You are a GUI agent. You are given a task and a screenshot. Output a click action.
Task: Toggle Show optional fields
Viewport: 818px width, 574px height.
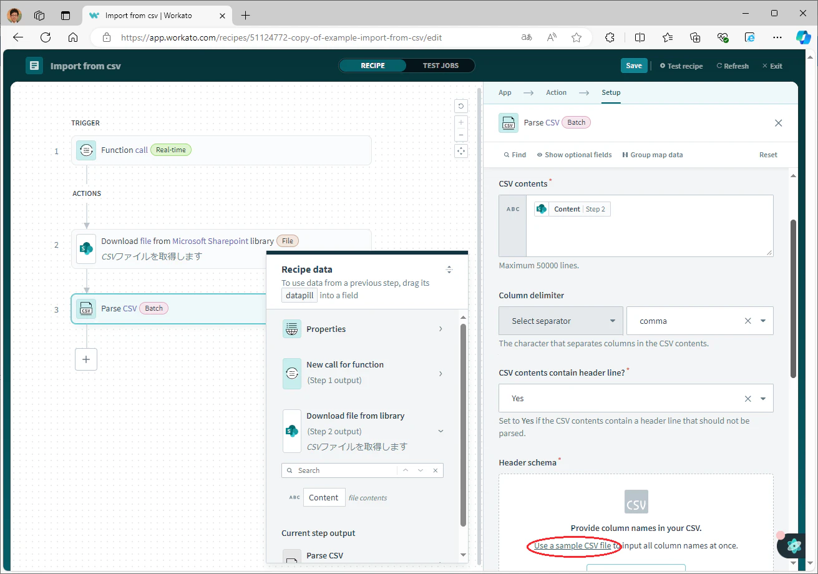click(x=574, y=155)
